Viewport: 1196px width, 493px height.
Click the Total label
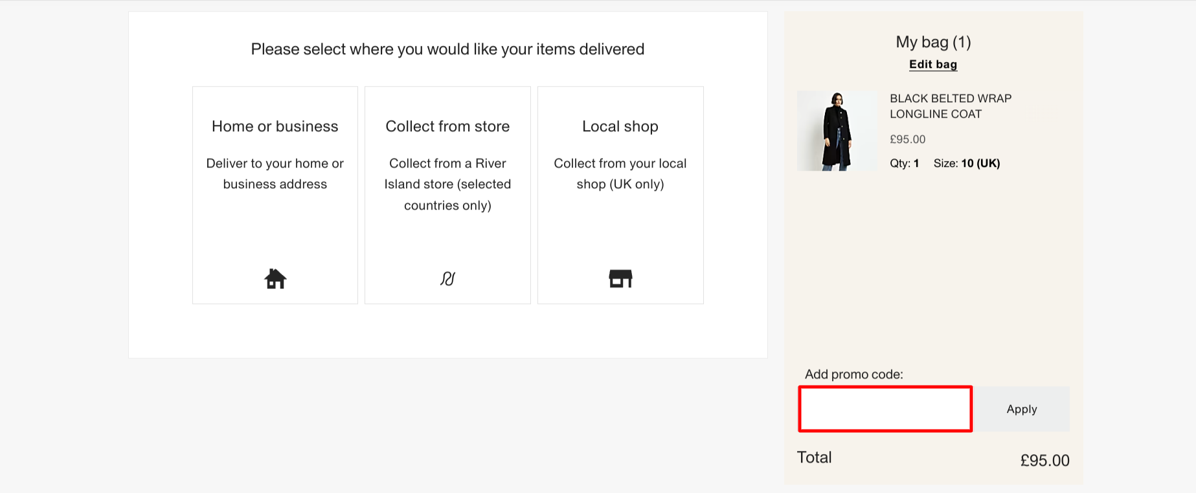813,457
